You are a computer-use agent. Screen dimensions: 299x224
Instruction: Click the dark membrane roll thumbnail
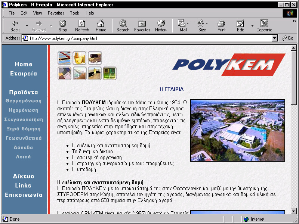pyautogui.click(x=95, y=58)
